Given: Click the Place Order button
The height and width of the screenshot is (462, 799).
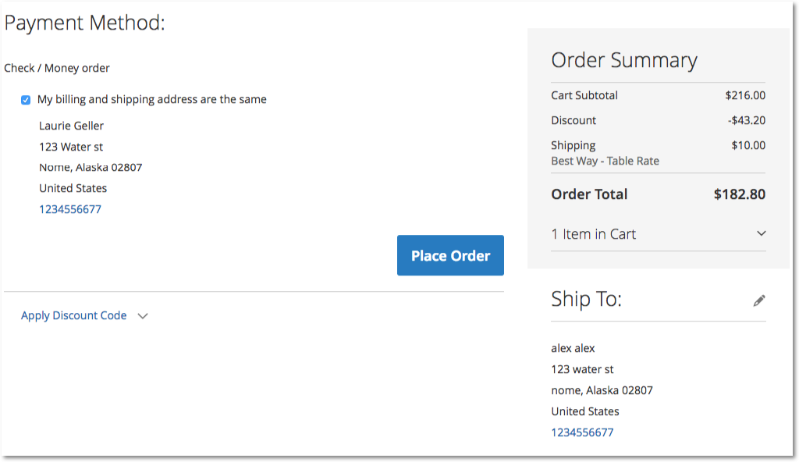Looking at the screenshot, I should tap(450, 255).
